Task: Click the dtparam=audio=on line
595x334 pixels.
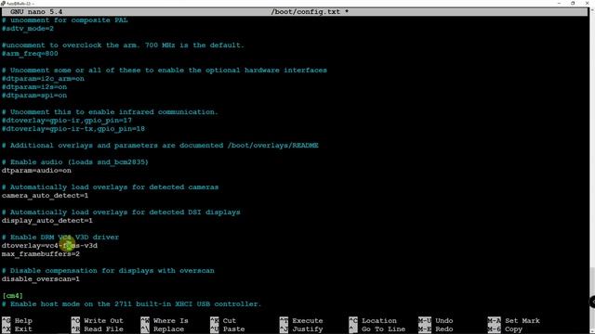Action: coord(36,171)
